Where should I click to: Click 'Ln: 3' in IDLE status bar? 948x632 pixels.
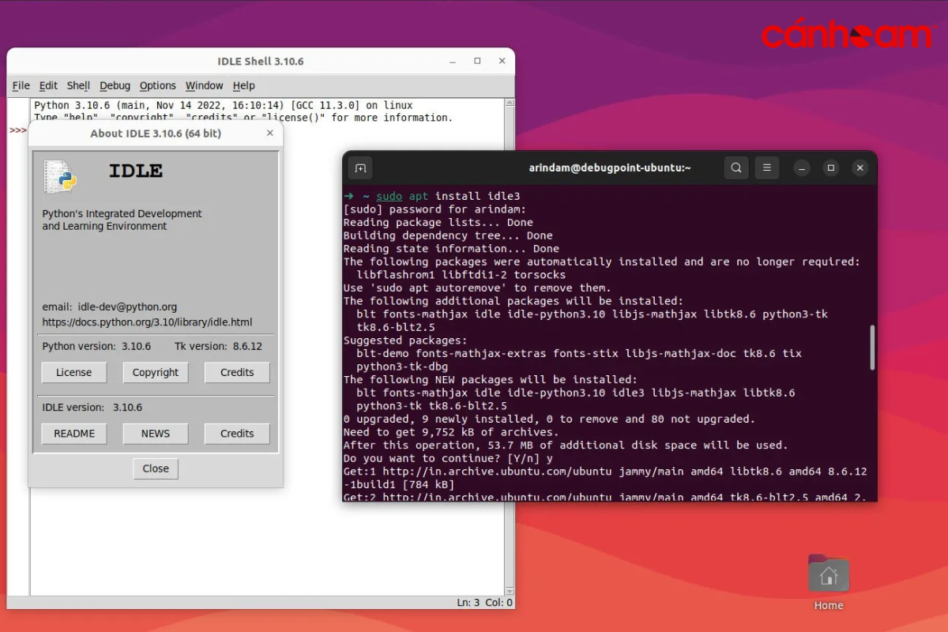[x=468, y=603]
